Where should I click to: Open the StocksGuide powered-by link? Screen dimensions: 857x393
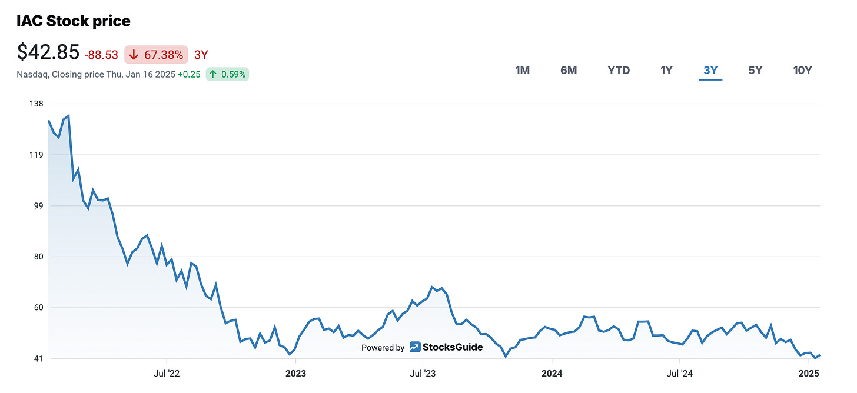pos(422,347)
